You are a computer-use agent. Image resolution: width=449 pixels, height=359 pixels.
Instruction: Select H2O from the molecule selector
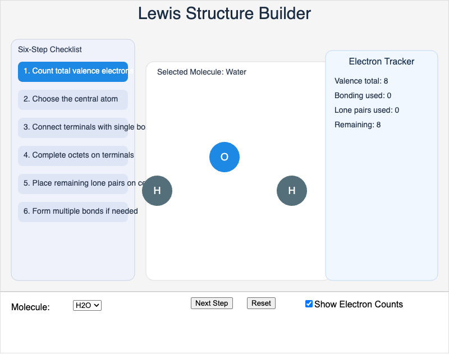coord(87,305)
